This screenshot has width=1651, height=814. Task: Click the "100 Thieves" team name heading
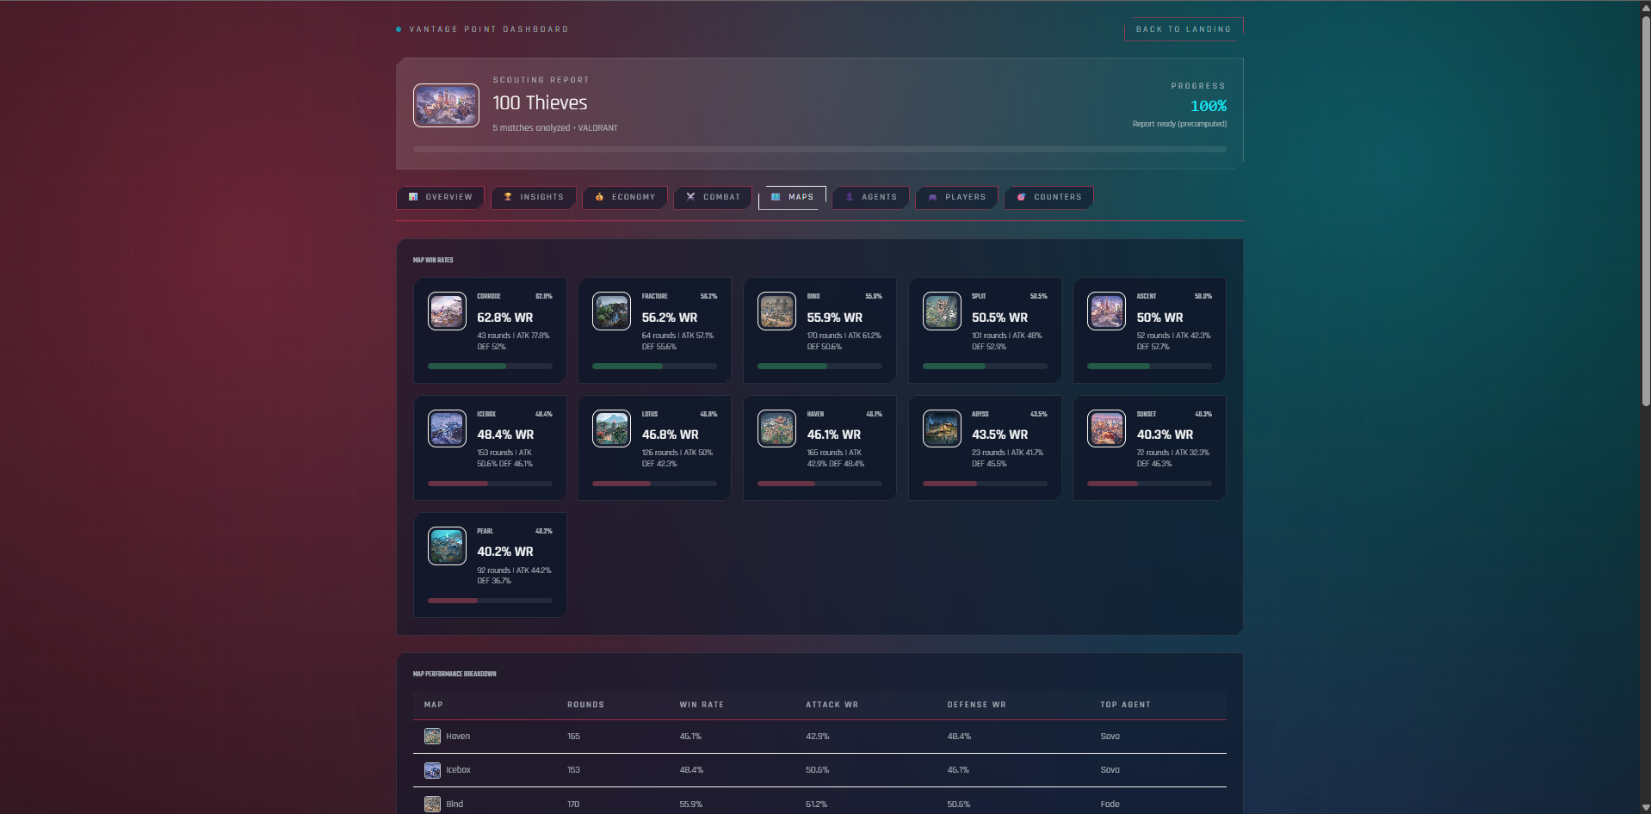(x=540, y=103)
